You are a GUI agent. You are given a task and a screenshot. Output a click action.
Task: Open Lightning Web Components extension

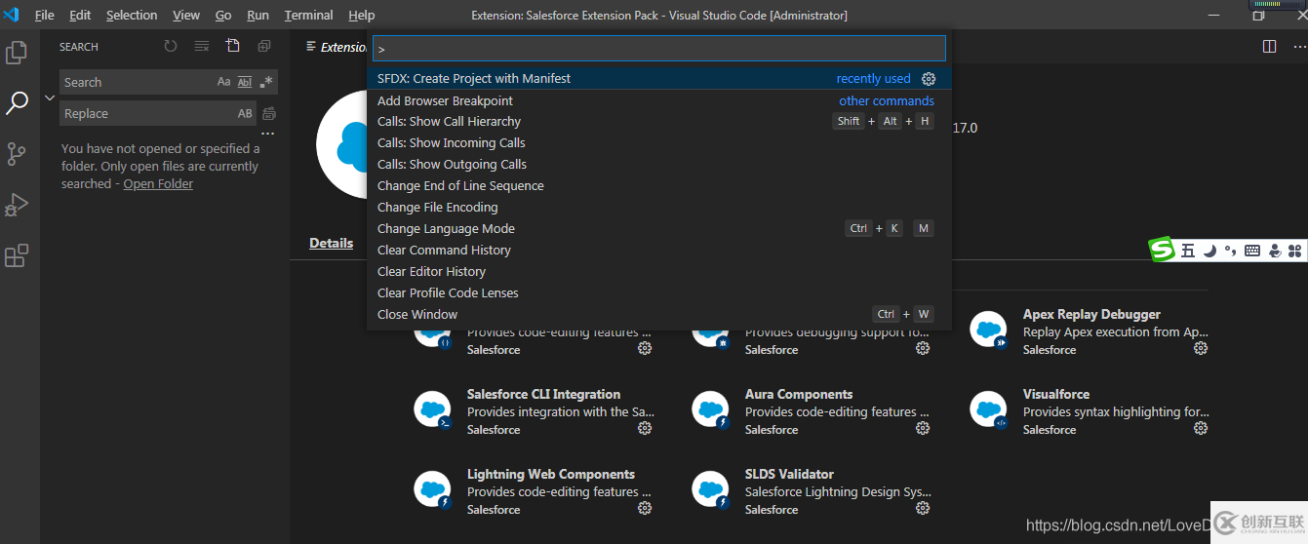point(551,474)
